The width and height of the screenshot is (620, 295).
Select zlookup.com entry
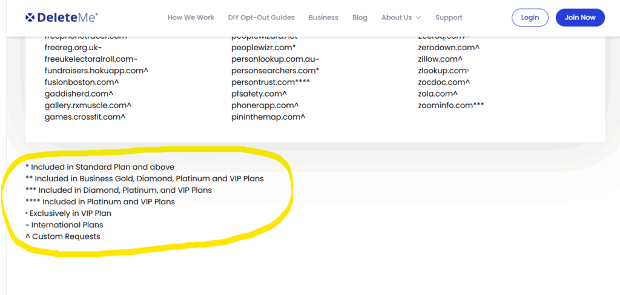coord(443,71)
